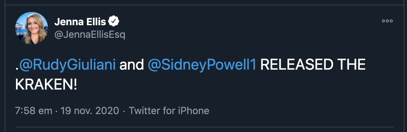This screenshot has height=132, width=407.
Task: Click the divider line below the timestamp
Action: click(204, 127)
